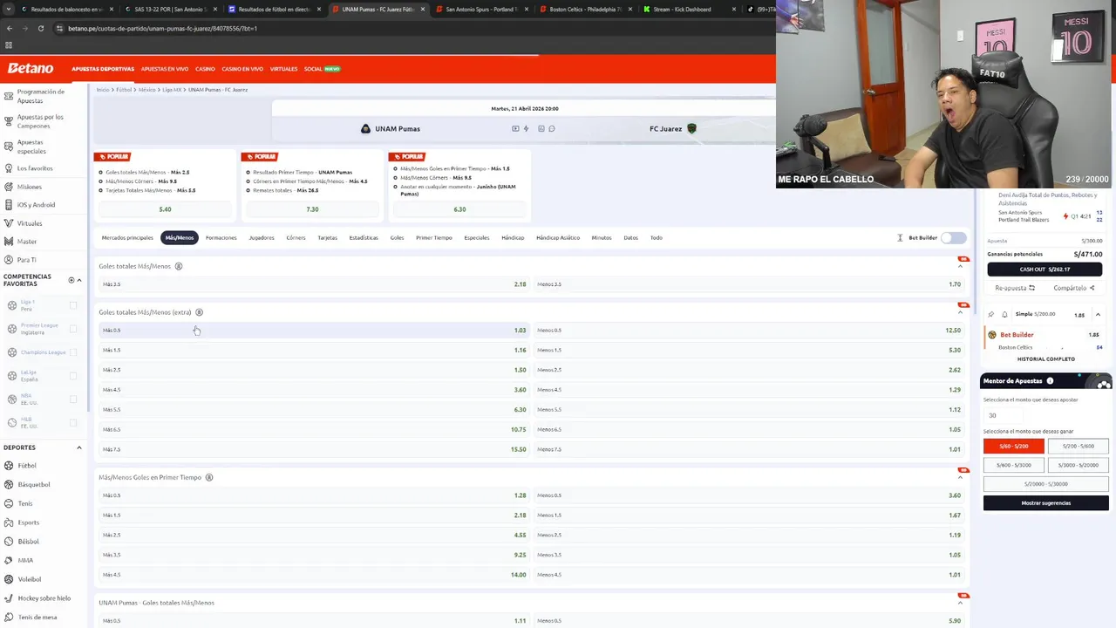Click the lightning bolt icon in match header
Viewport: 1116px width, 628px height.
(526, 129)
